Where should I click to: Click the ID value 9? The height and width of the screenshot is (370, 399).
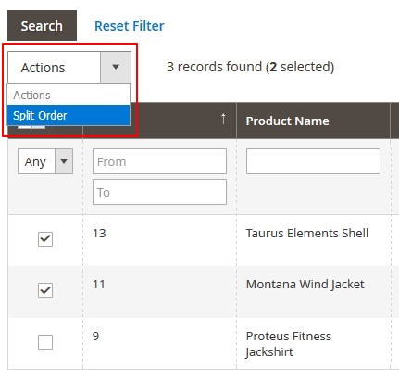click(95, 336)
